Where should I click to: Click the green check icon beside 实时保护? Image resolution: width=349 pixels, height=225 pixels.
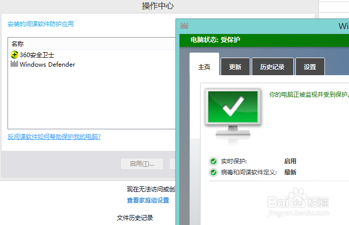pyautogui.click(x=214, y=161)
